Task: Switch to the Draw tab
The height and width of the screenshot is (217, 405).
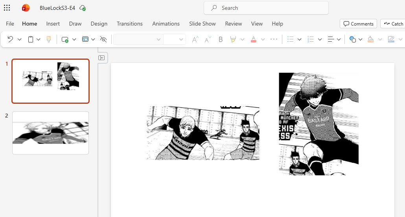Action: point(75,24)
